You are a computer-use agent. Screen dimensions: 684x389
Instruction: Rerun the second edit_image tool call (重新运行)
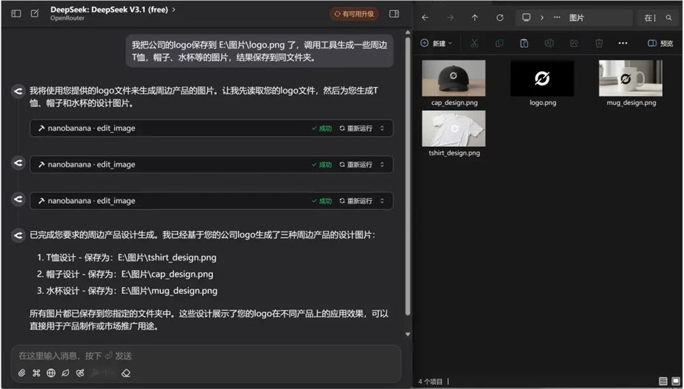tap(356, 165)
